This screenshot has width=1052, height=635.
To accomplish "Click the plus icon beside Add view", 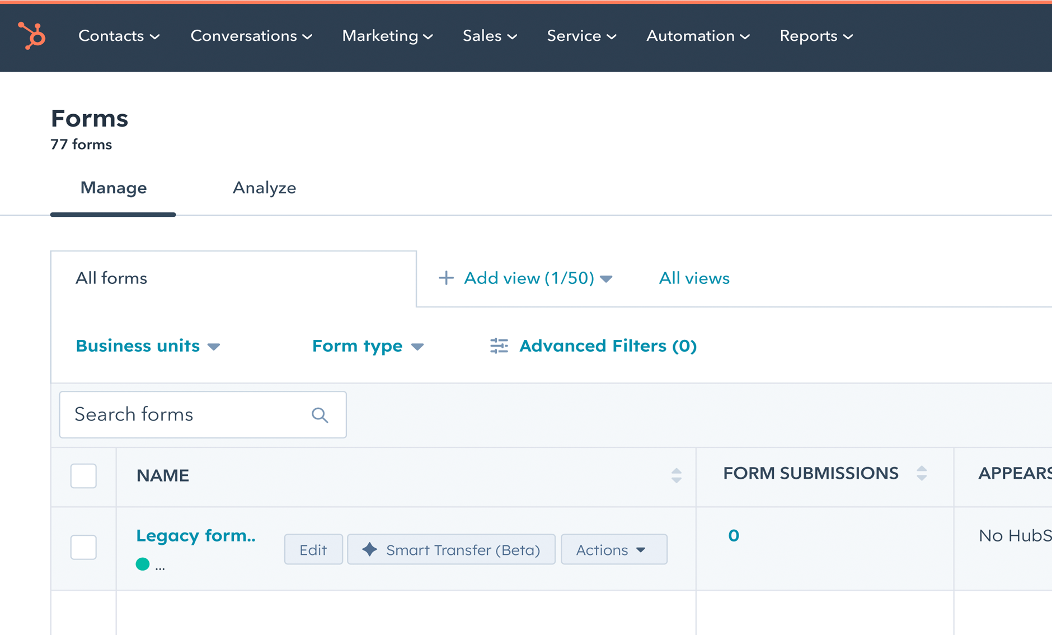I will [446, 278].
